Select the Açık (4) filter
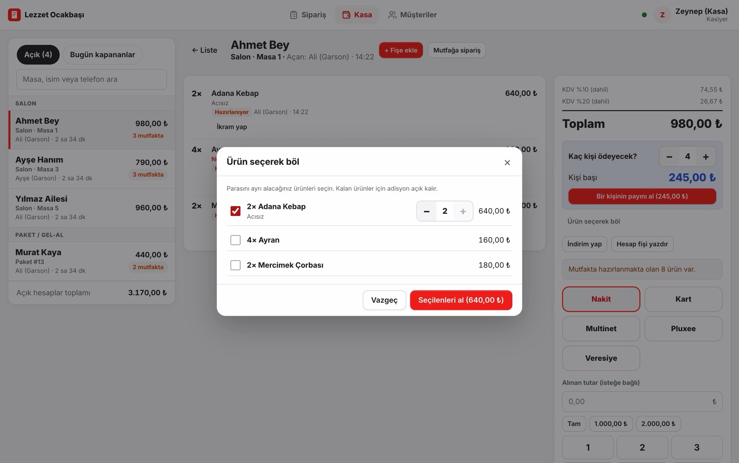The width and height of the screenshot is (739, 463). [x=38, y=55]
